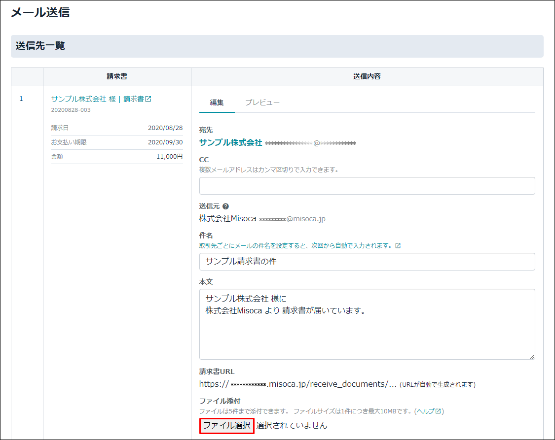
Task: Click the 件名 field containing サンプル請求書の件
Action: click(x=367, y=262)
